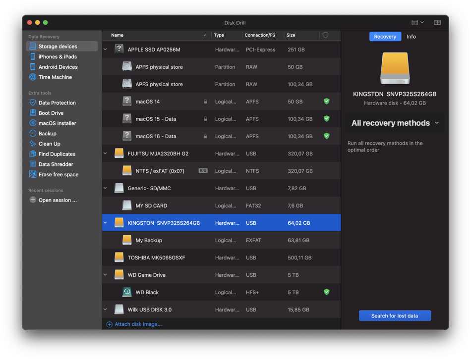Click the Boot Drive icon
The width and height of the screenshot is (471, 359).
33,113
